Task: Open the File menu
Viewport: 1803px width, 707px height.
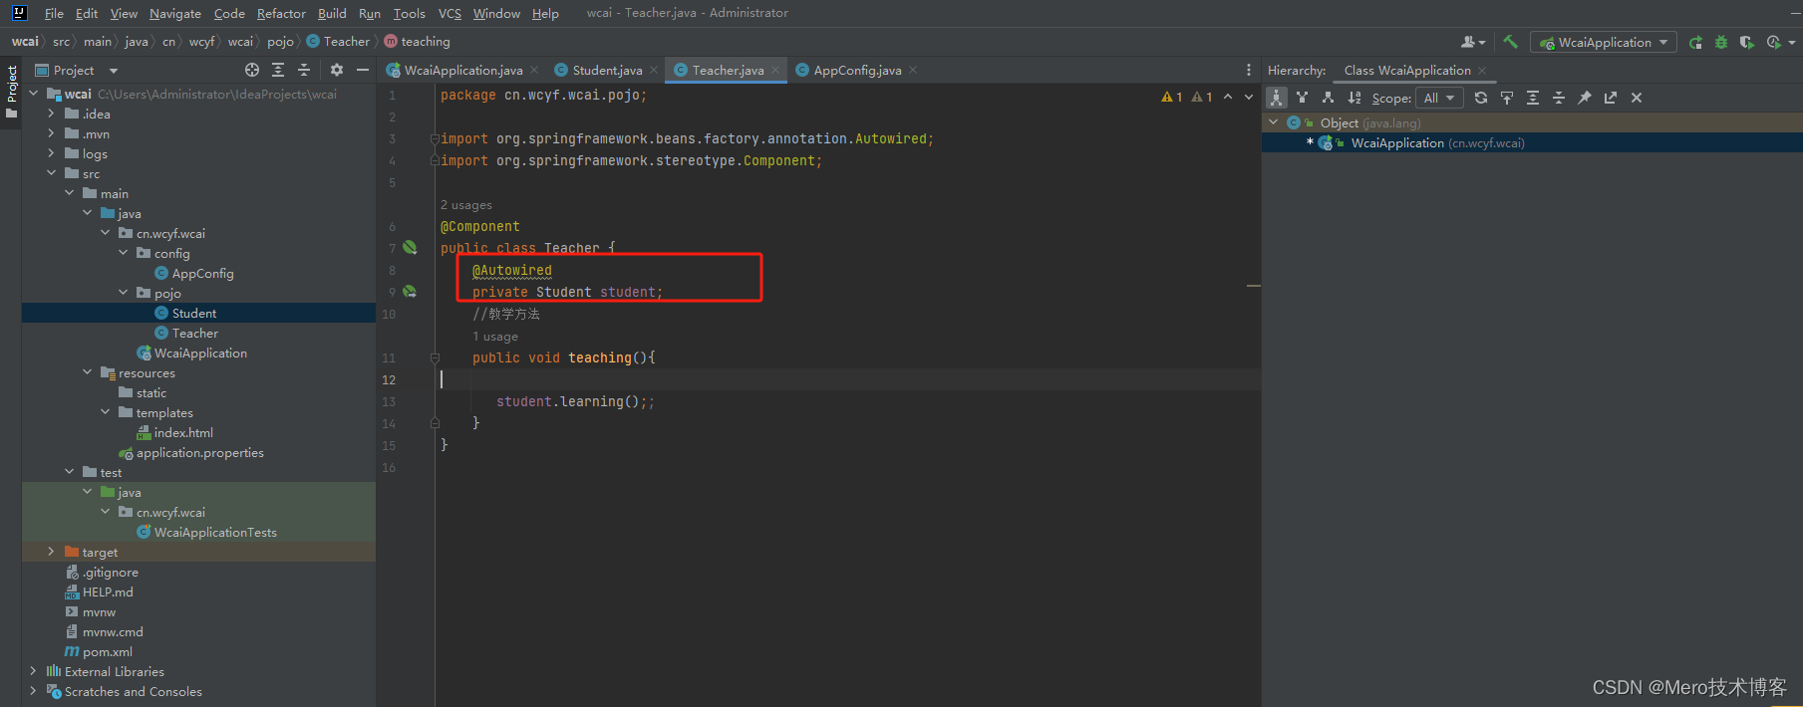Action: tap(54, 13)
